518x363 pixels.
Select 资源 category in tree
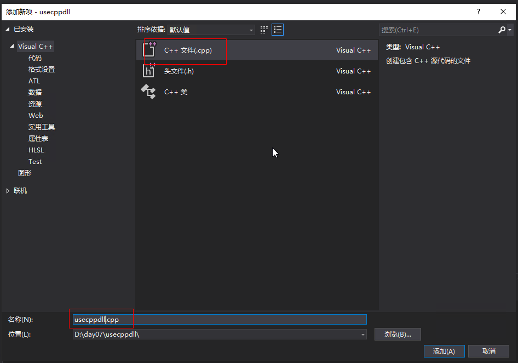pyautogui.click(x=34, y=104)
